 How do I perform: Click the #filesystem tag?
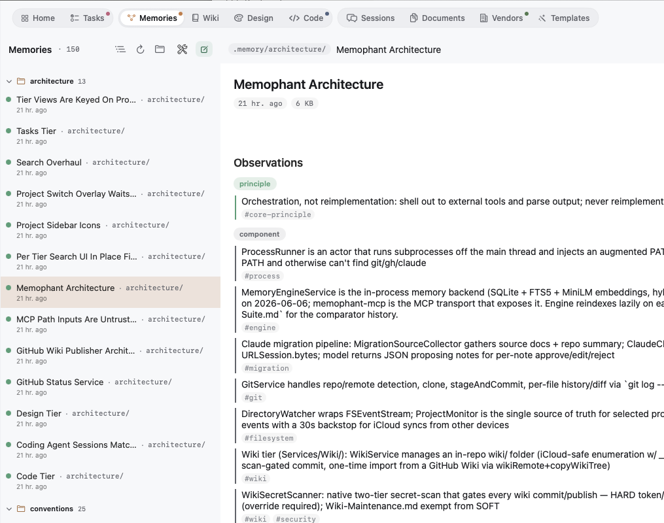[269, 439]
